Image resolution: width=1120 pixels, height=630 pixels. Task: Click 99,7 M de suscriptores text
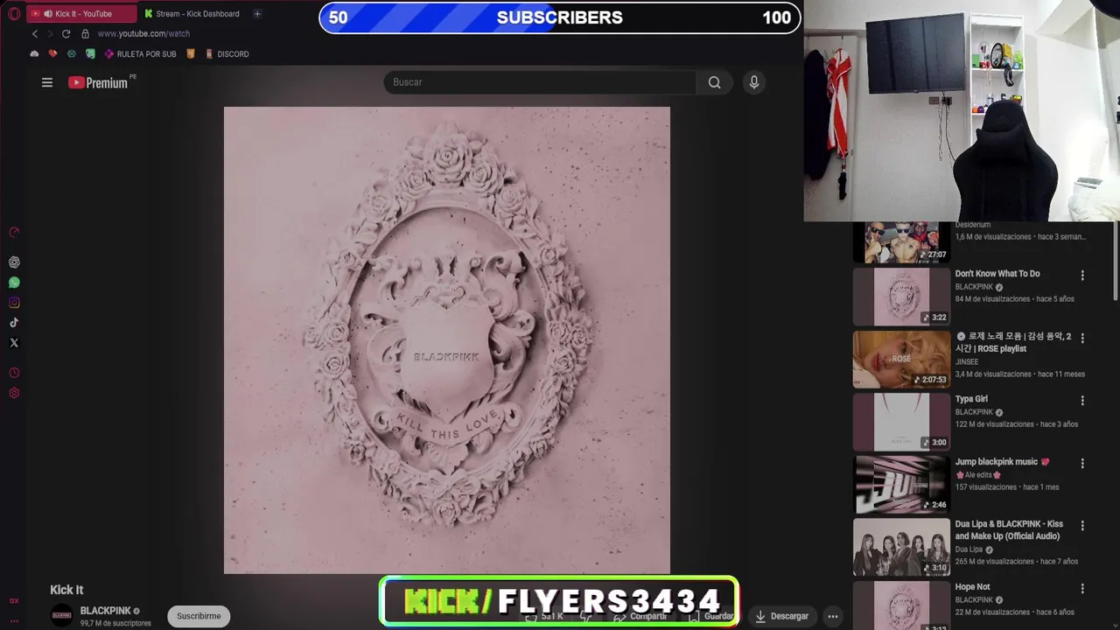115,623
